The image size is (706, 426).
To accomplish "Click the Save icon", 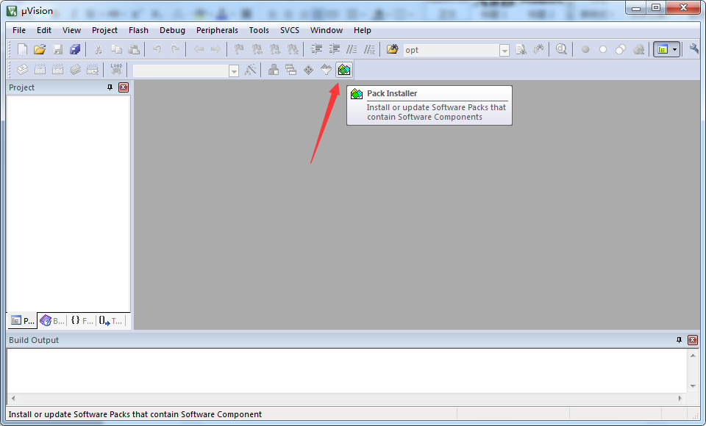I will pyautogui.click(x=57, y=49).
